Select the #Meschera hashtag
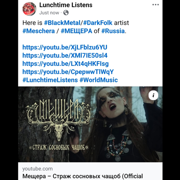This screenshot has height=180, width=180. pyautogui.click(x=39, y=31)
